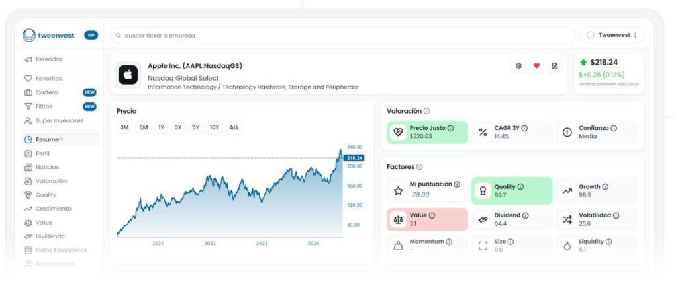Viewport: 678px width, 284px height.
Task: Click the Apple company logo thumbnail
Action: click(128, 75)
